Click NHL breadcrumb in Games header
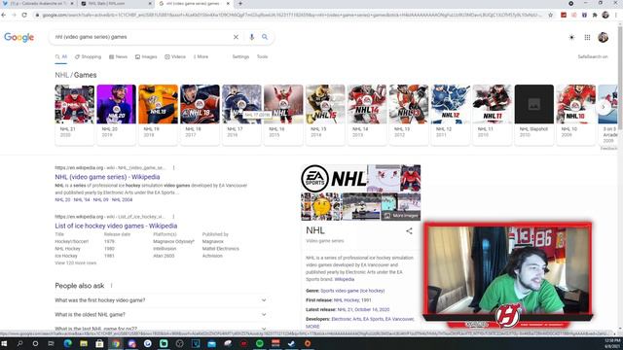Screen dimensions: 623x350 pos(61,75)
